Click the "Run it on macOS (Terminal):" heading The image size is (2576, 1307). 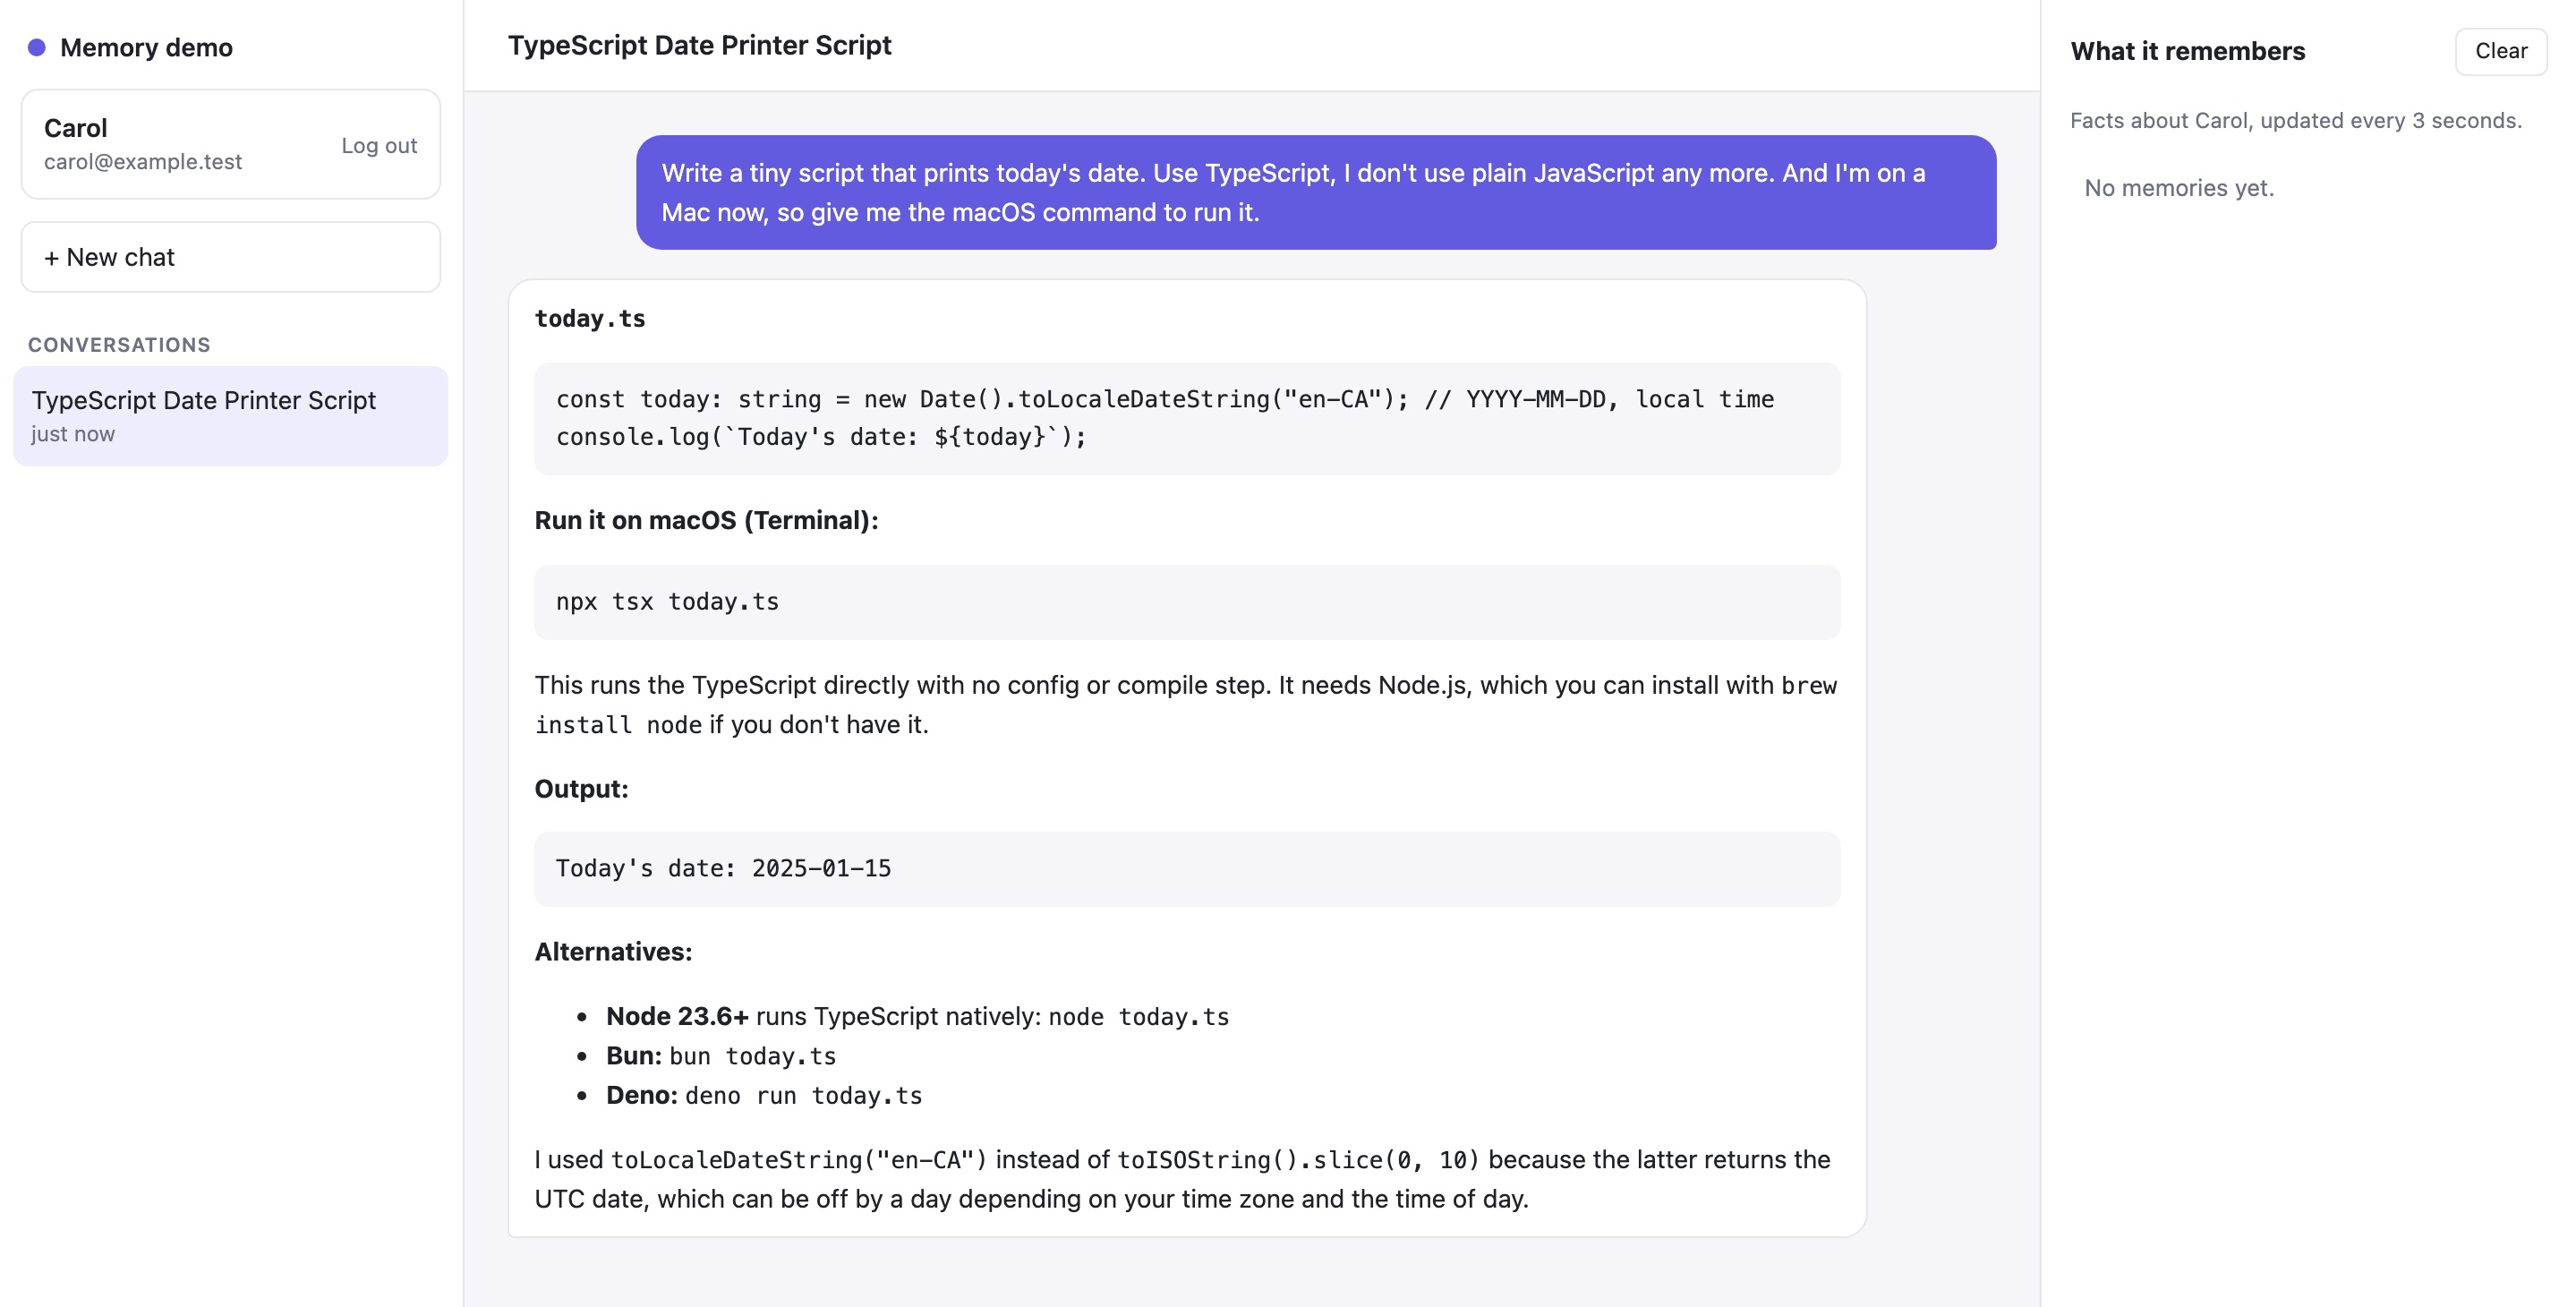click(x=706, y=520)
